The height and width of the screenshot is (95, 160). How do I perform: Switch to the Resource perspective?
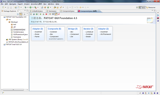[x=150, y=7]
